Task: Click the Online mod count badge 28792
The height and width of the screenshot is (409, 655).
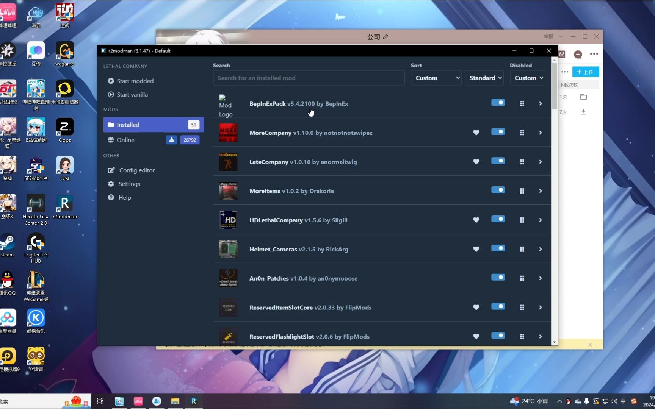Action: [190, 140]
